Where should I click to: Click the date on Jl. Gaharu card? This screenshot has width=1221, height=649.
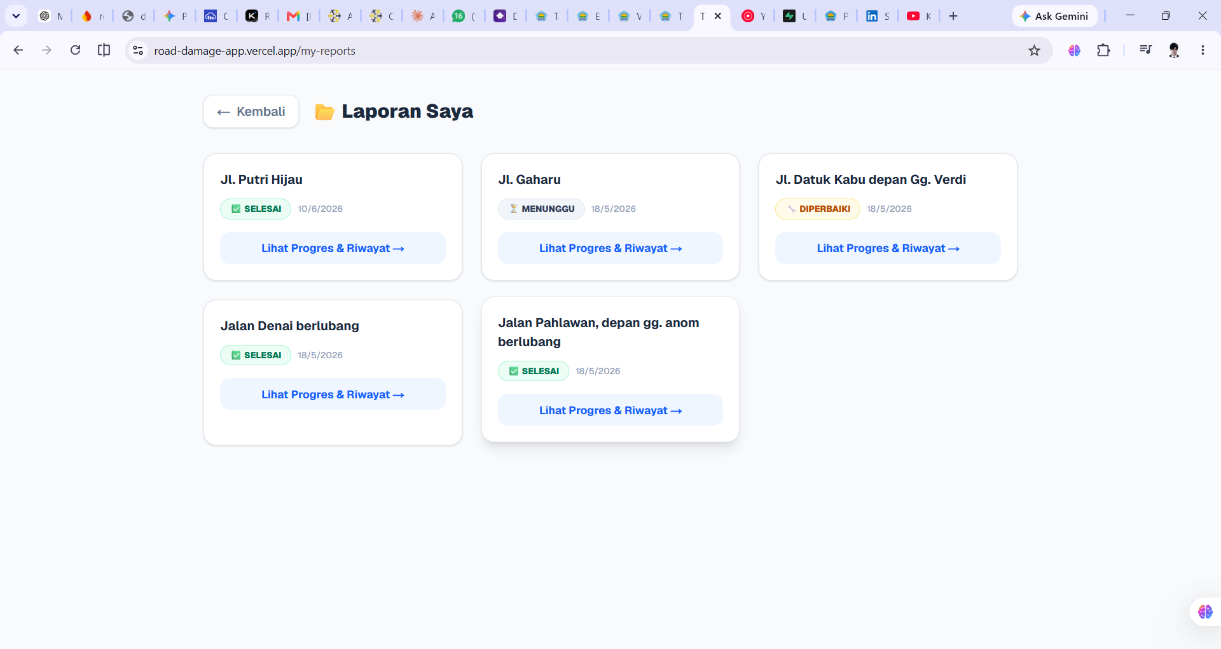(613, 209)
